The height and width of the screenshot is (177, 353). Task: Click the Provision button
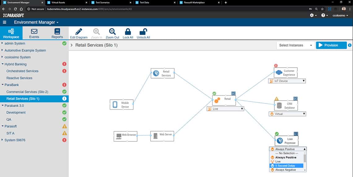point(331,45)
